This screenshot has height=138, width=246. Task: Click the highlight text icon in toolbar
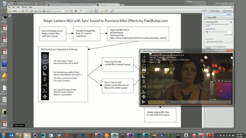click(x=106, y=11)
